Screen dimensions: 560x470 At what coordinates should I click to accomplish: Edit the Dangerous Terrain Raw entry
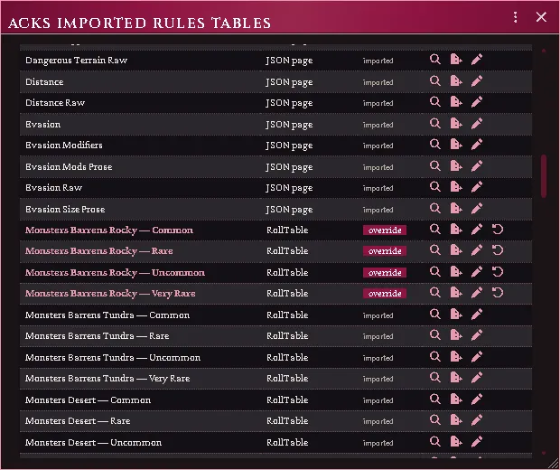477,60
